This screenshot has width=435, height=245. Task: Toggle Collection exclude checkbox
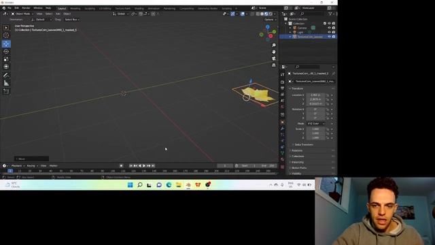pos(325,24)
